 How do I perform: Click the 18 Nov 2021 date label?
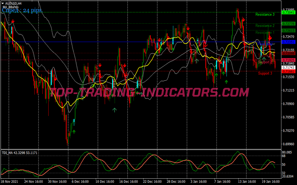pyautogui.click(x=10, y=181)
